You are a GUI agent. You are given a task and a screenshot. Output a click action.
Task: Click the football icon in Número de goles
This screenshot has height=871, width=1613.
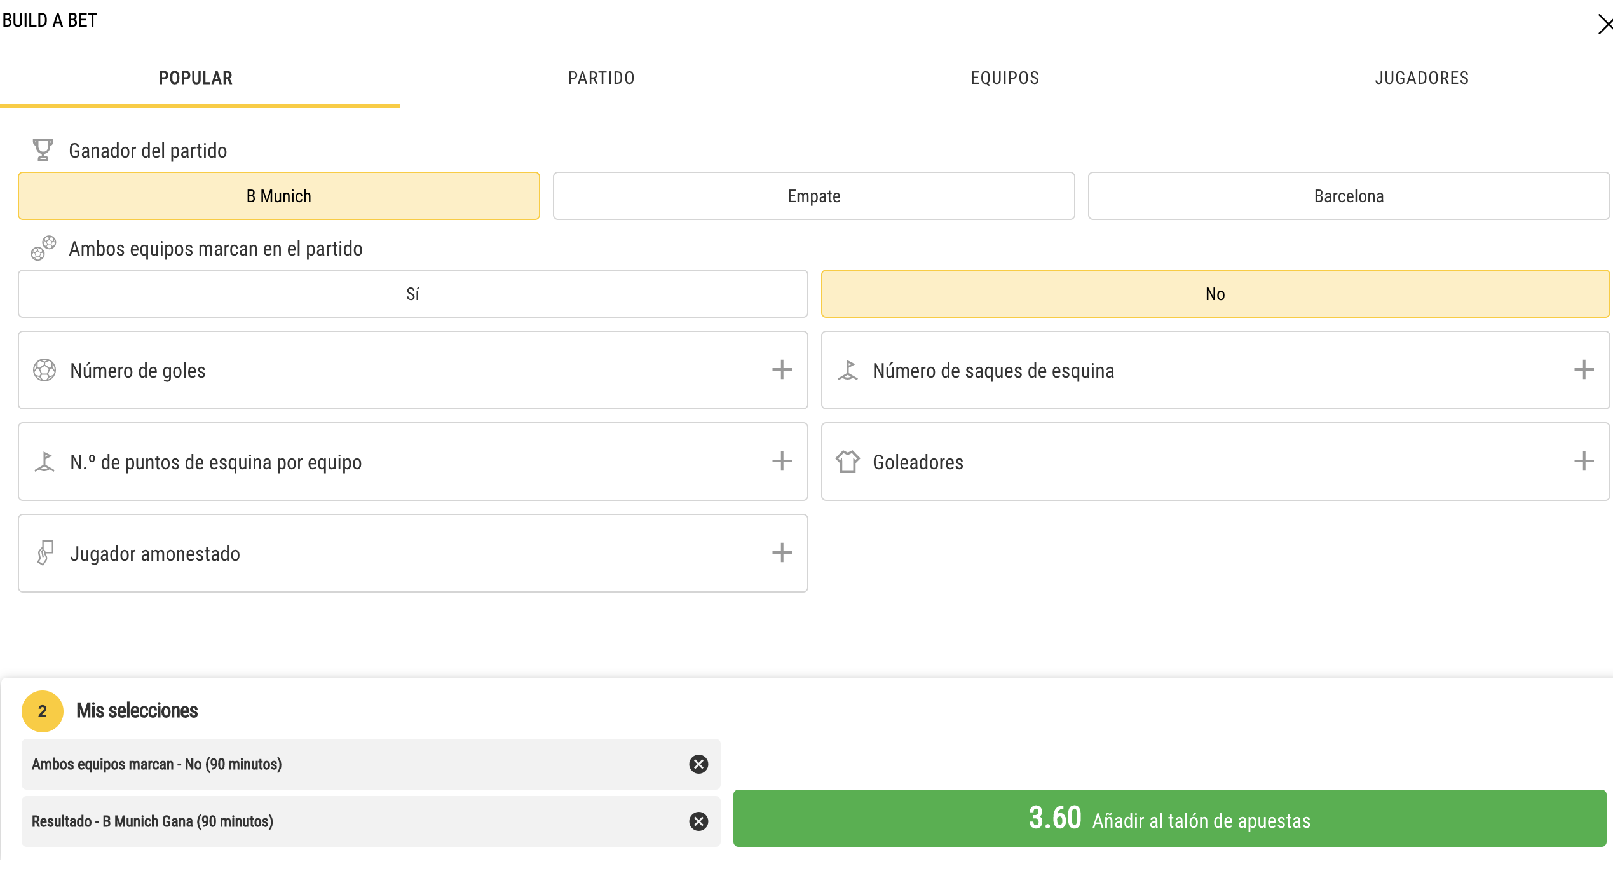(44, 370)
